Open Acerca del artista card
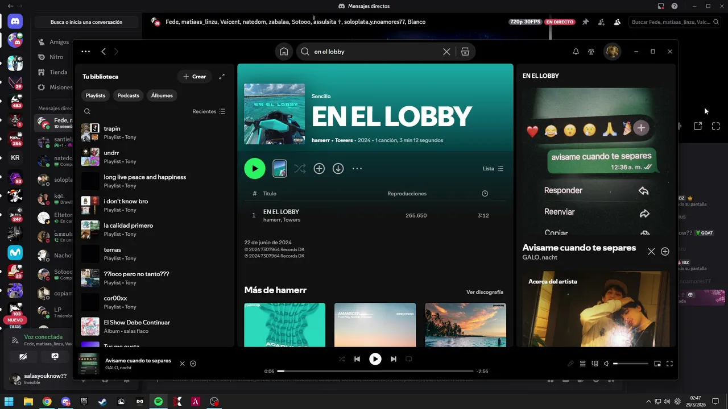The height and width of the screenshot is (409, 728). click(x=595, y=308)
